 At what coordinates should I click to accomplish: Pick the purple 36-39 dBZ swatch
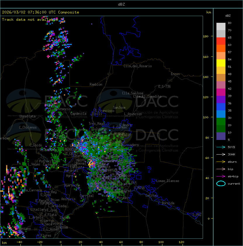point(221,99)
